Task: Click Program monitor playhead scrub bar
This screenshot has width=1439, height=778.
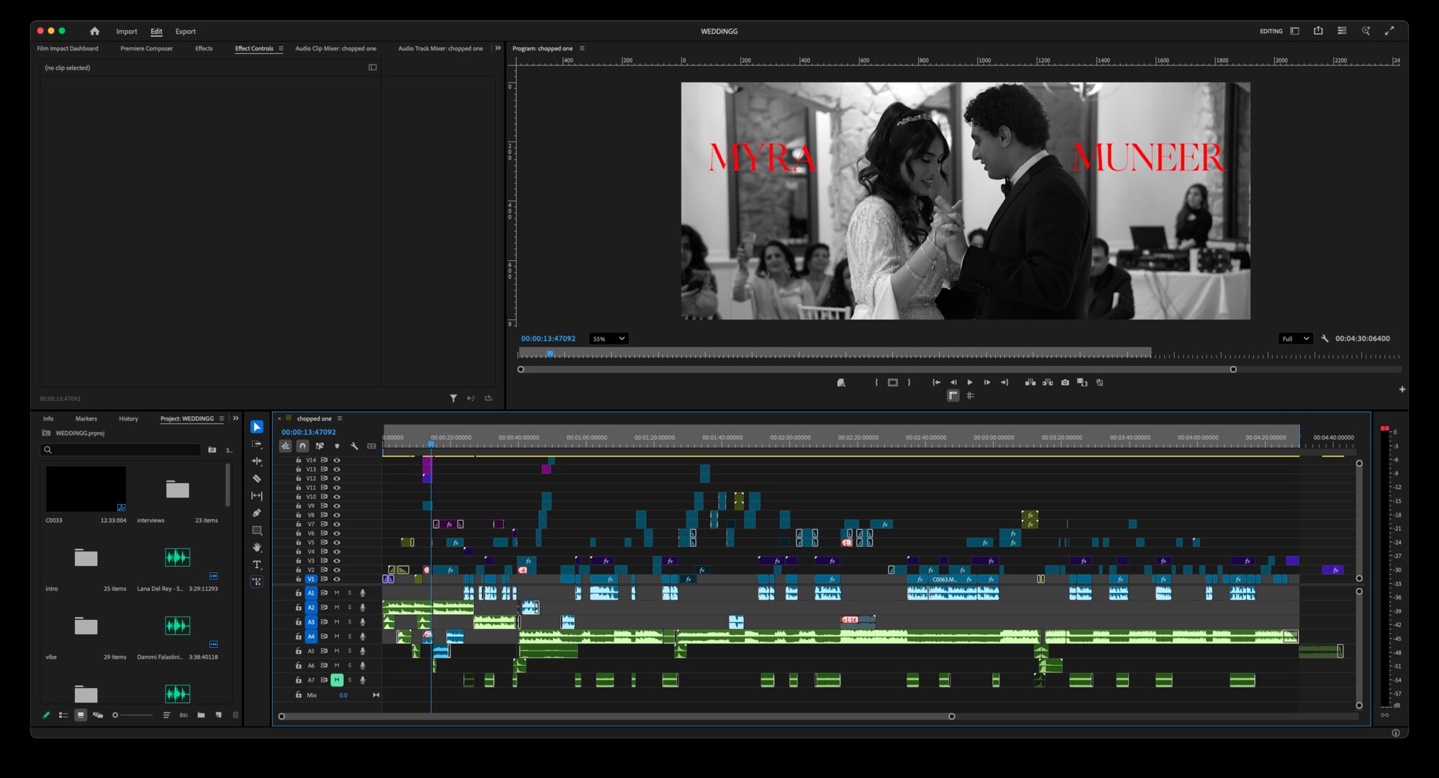Action: 959,354
